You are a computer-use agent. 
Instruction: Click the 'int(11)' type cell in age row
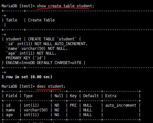pos(31,115)
